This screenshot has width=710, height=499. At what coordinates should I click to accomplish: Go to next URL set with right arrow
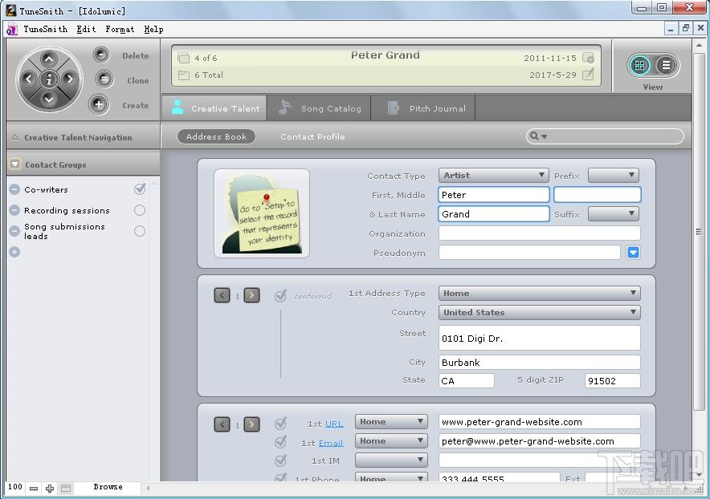point(251,424)
